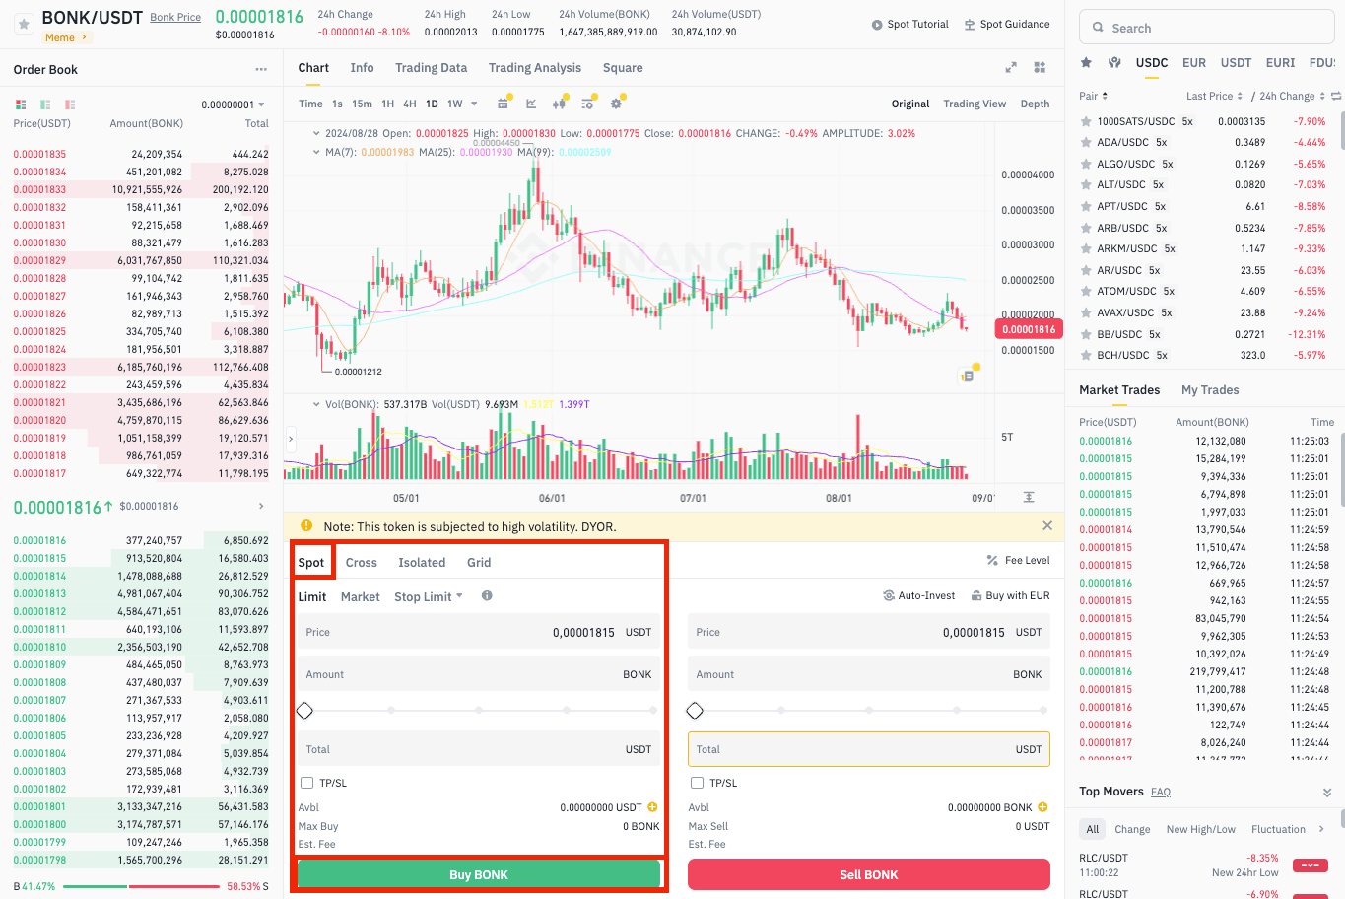This screenshot has height=899, width=1345.
Task: Show only sell orders in order book
Action: pyautogui.click(x=70, y=104)
